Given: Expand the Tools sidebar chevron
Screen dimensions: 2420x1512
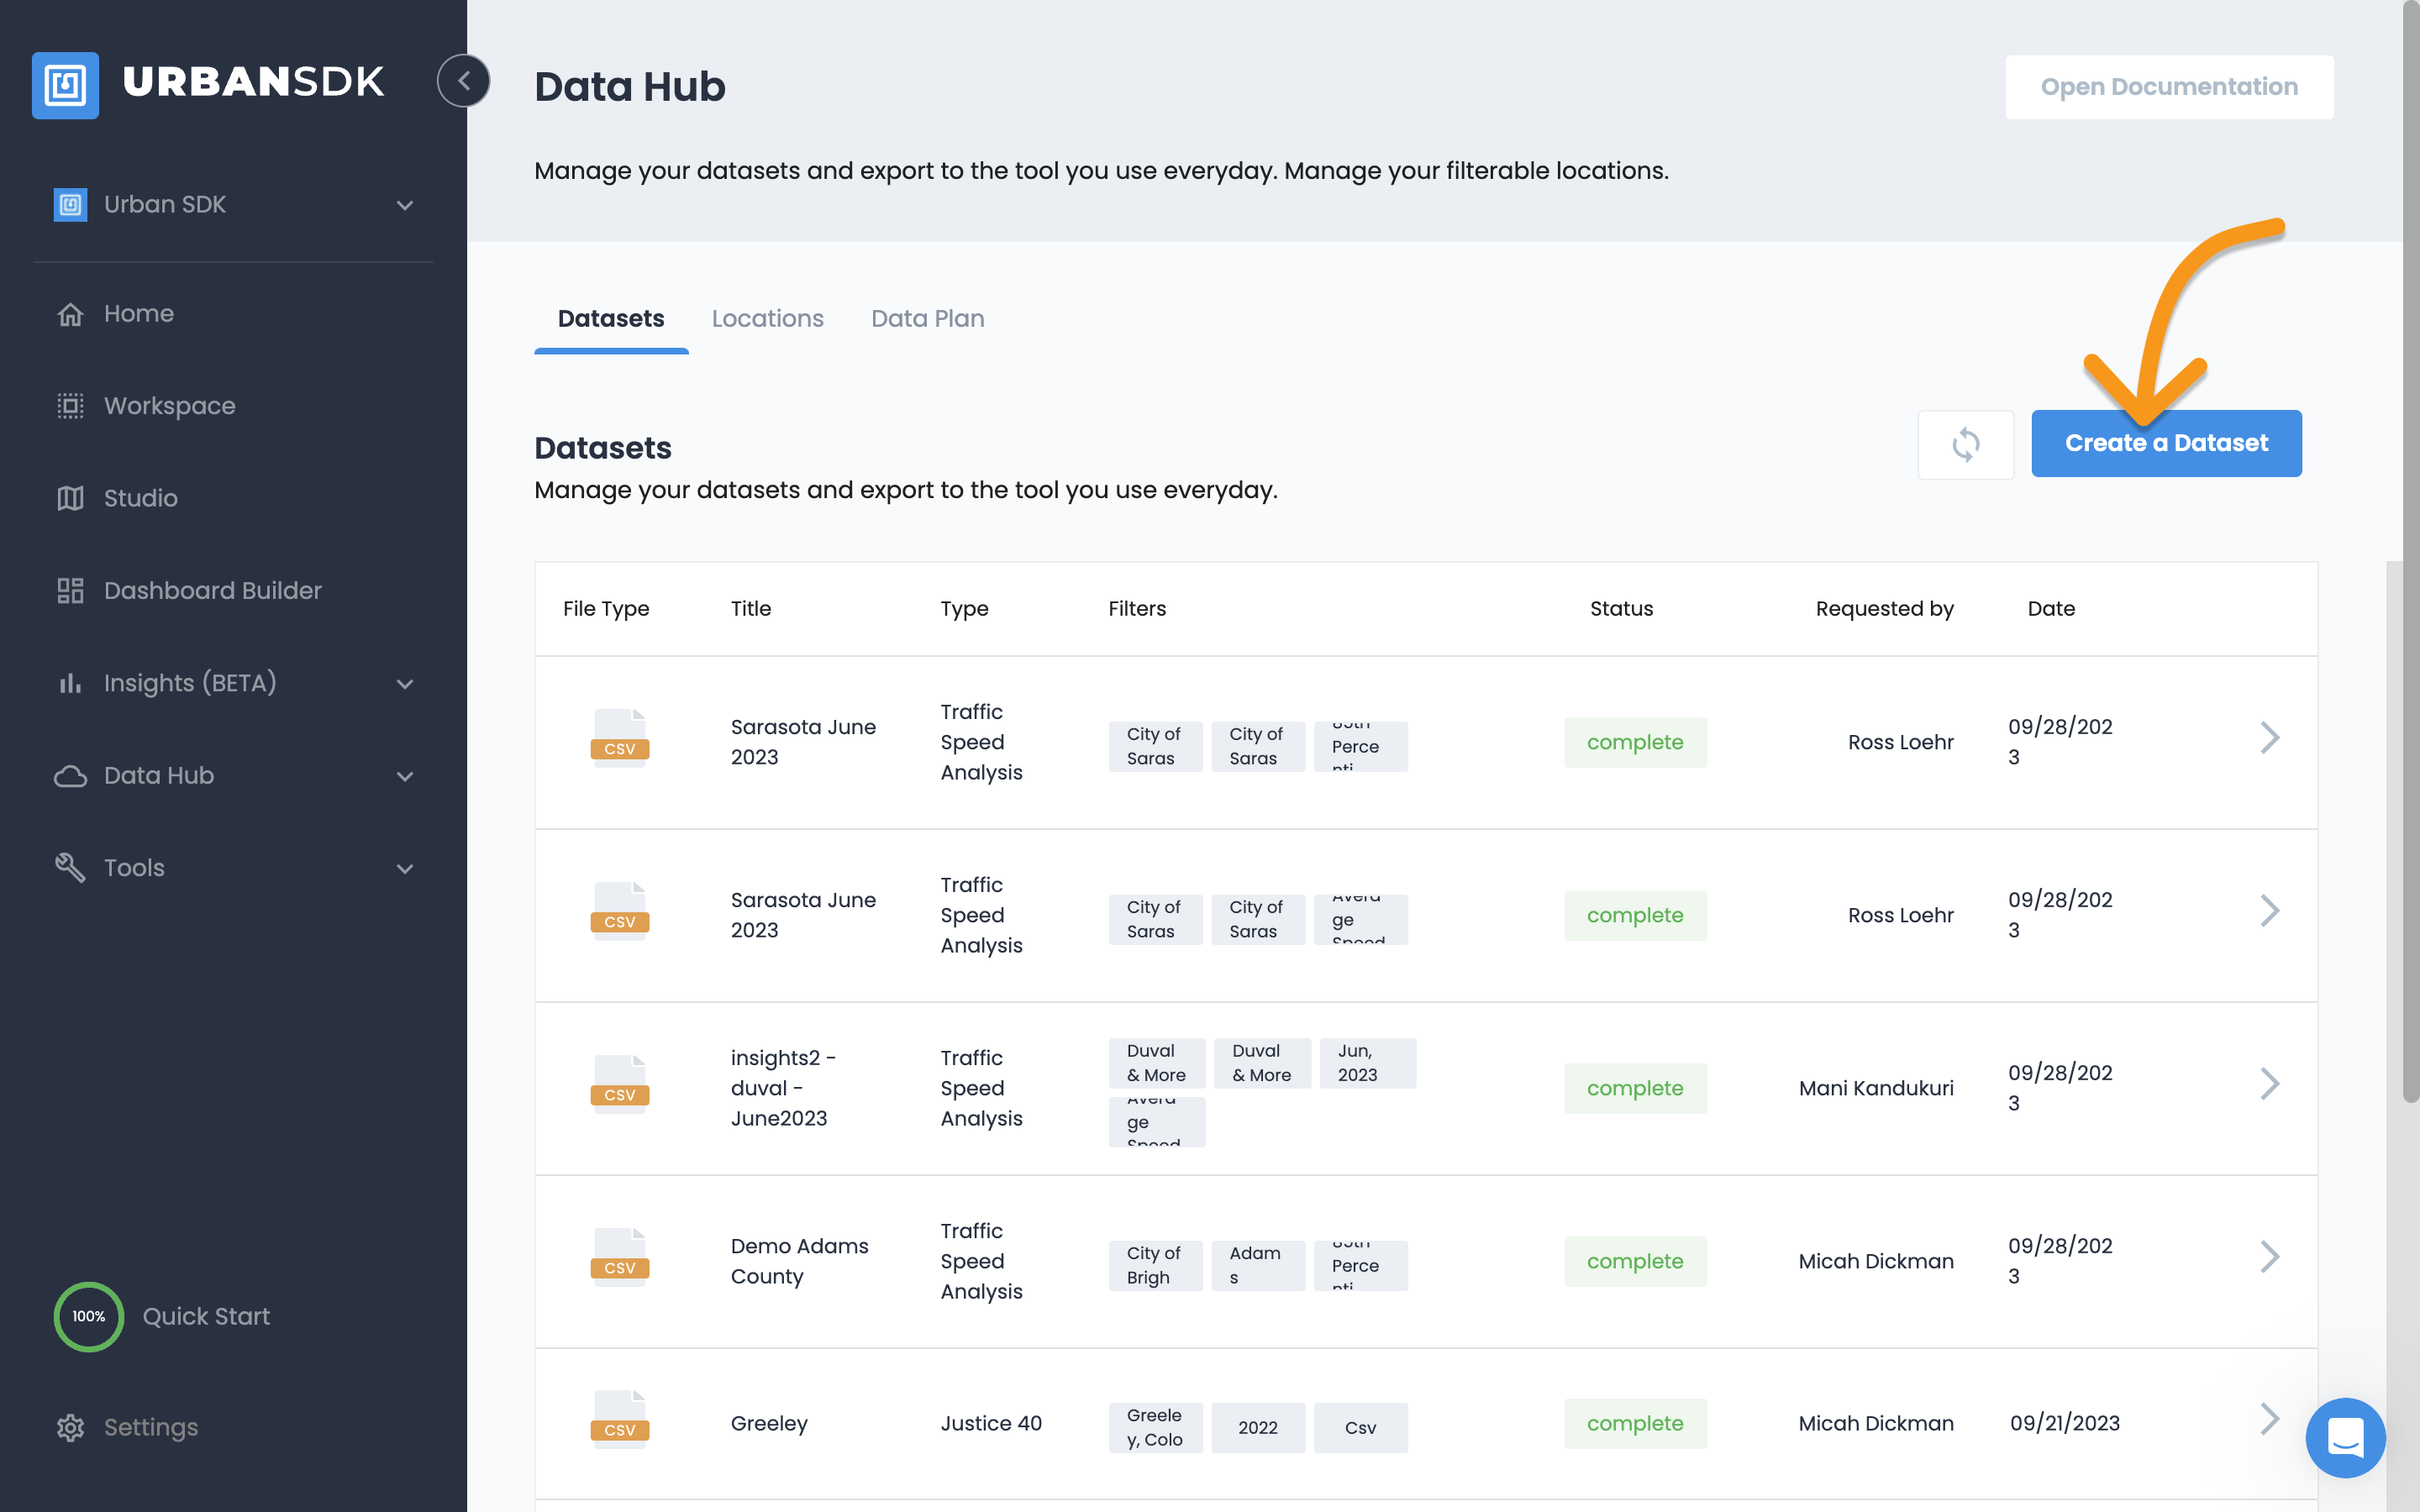Looking at the screenshot, I should (x=404, y=869).
